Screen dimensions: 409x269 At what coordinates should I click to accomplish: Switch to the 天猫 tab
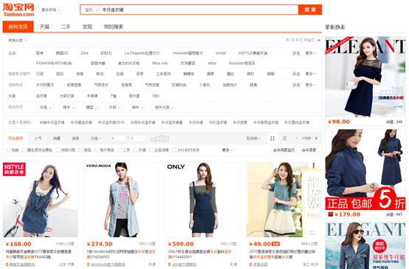[x=44, y=27]
